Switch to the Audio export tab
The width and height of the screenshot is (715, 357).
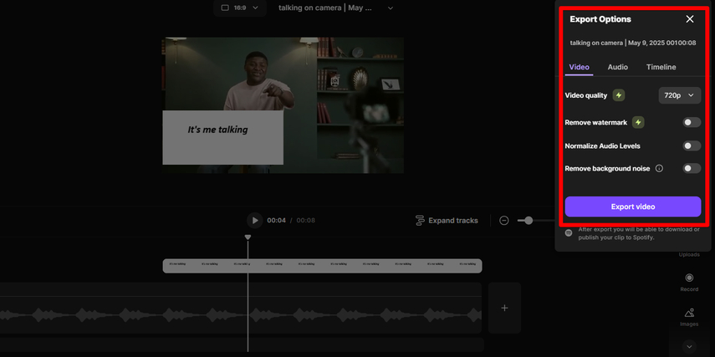tap(617, 67)
